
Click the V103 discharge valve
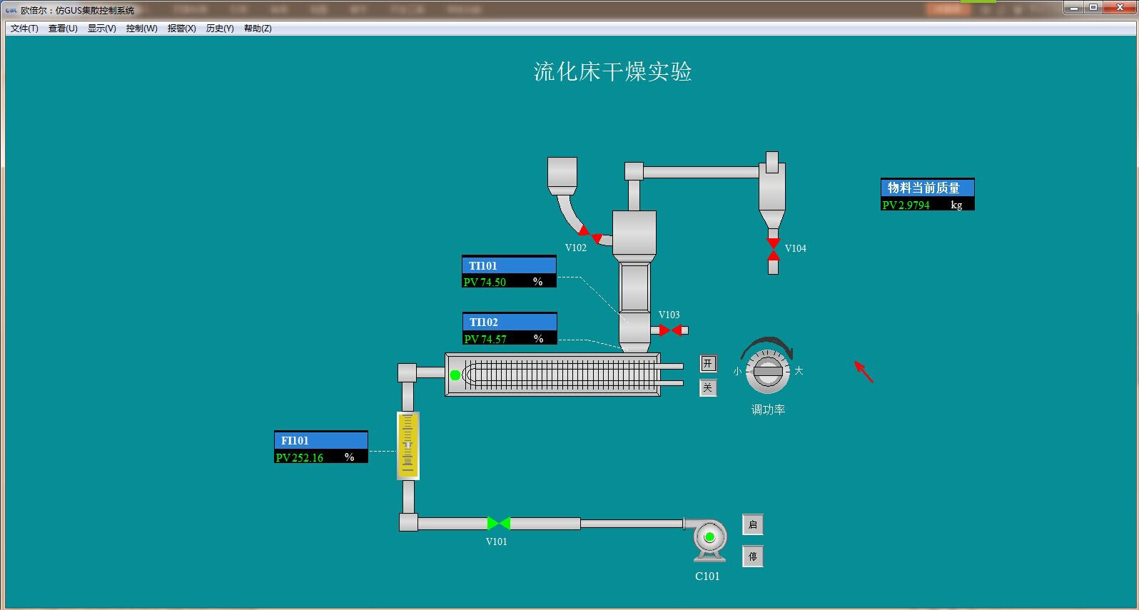pyautogui.click(x=670, y=330)
